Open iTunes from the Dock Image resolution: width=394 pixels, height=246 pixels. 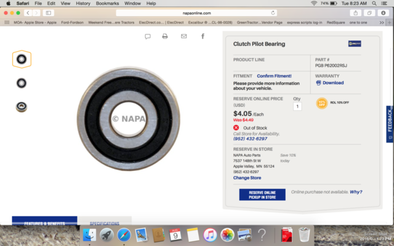point(210,234)
